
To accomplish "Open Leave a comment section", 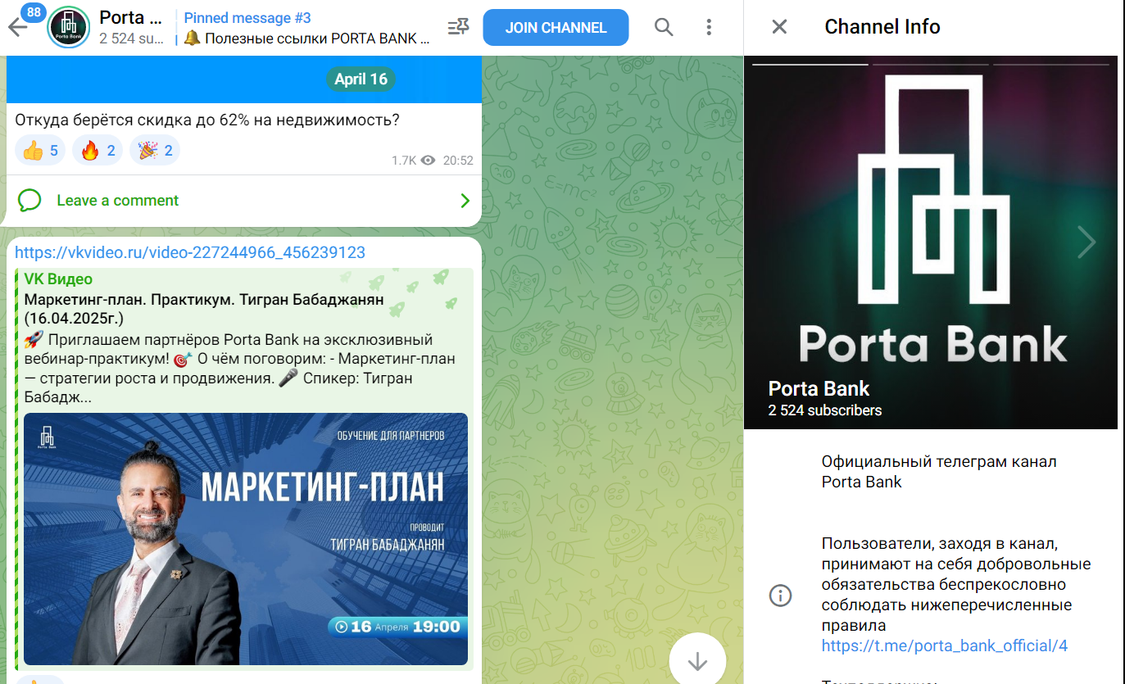I will coord(243,201).
